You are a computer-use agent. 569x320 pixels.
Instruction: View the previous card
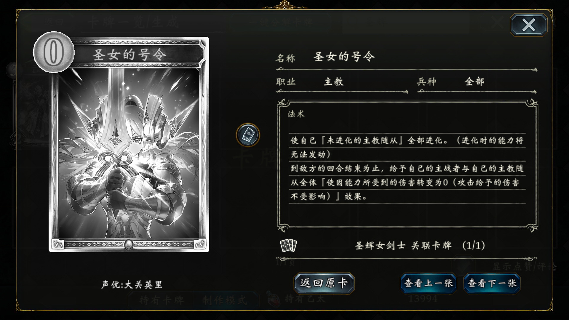point(429,283)
